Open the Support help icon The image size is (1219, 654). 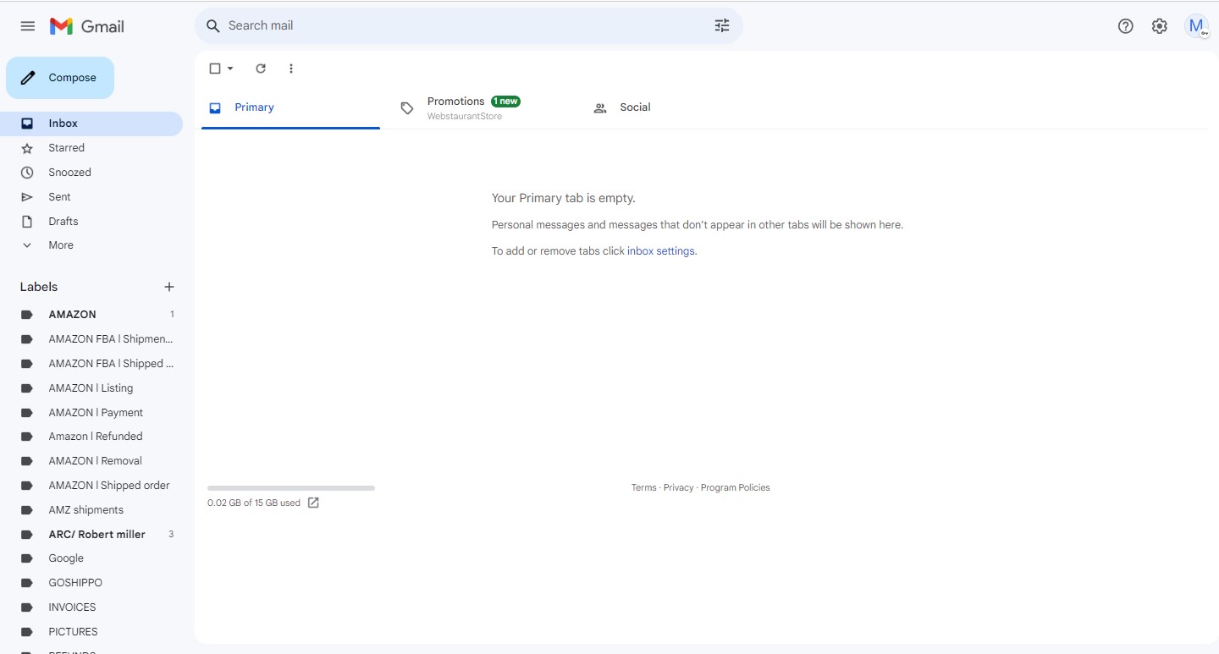tap(1126, 26)
